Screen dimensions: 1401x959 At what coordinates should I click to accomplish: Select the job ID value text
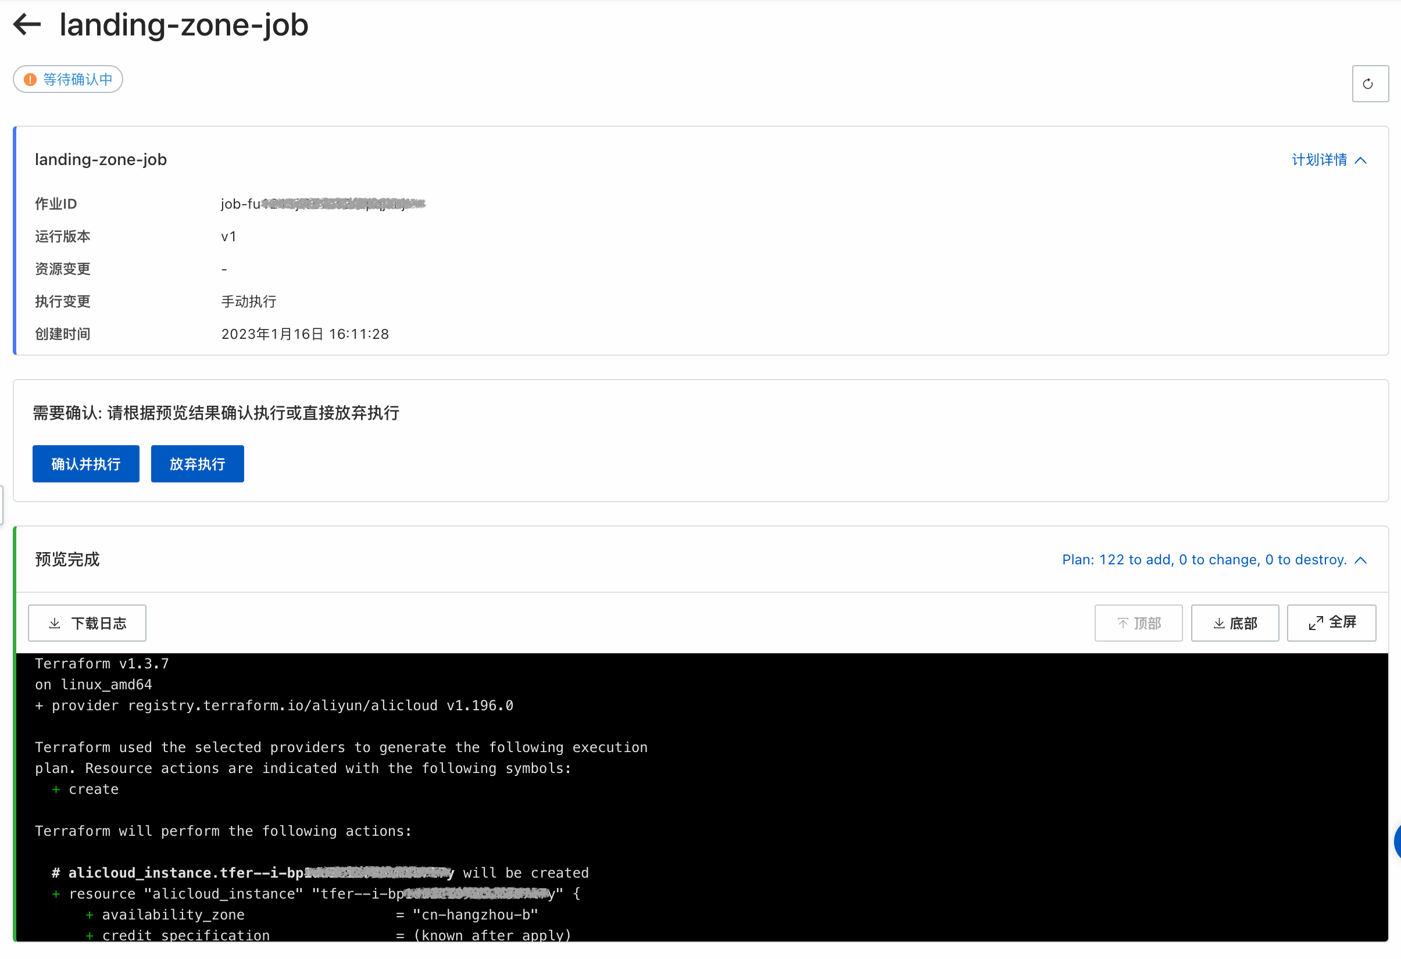tap(323, 205)
